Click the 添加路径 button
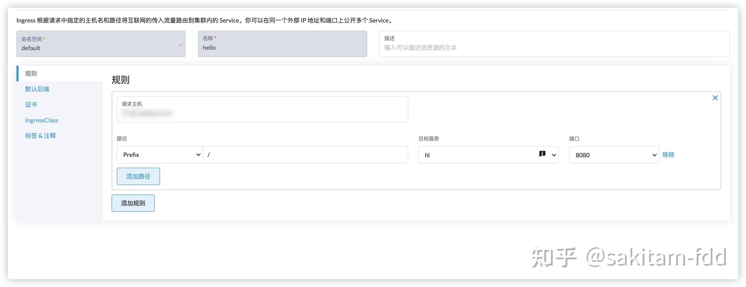Viewport: 746px width, 287px height. [x=138, y=176]
